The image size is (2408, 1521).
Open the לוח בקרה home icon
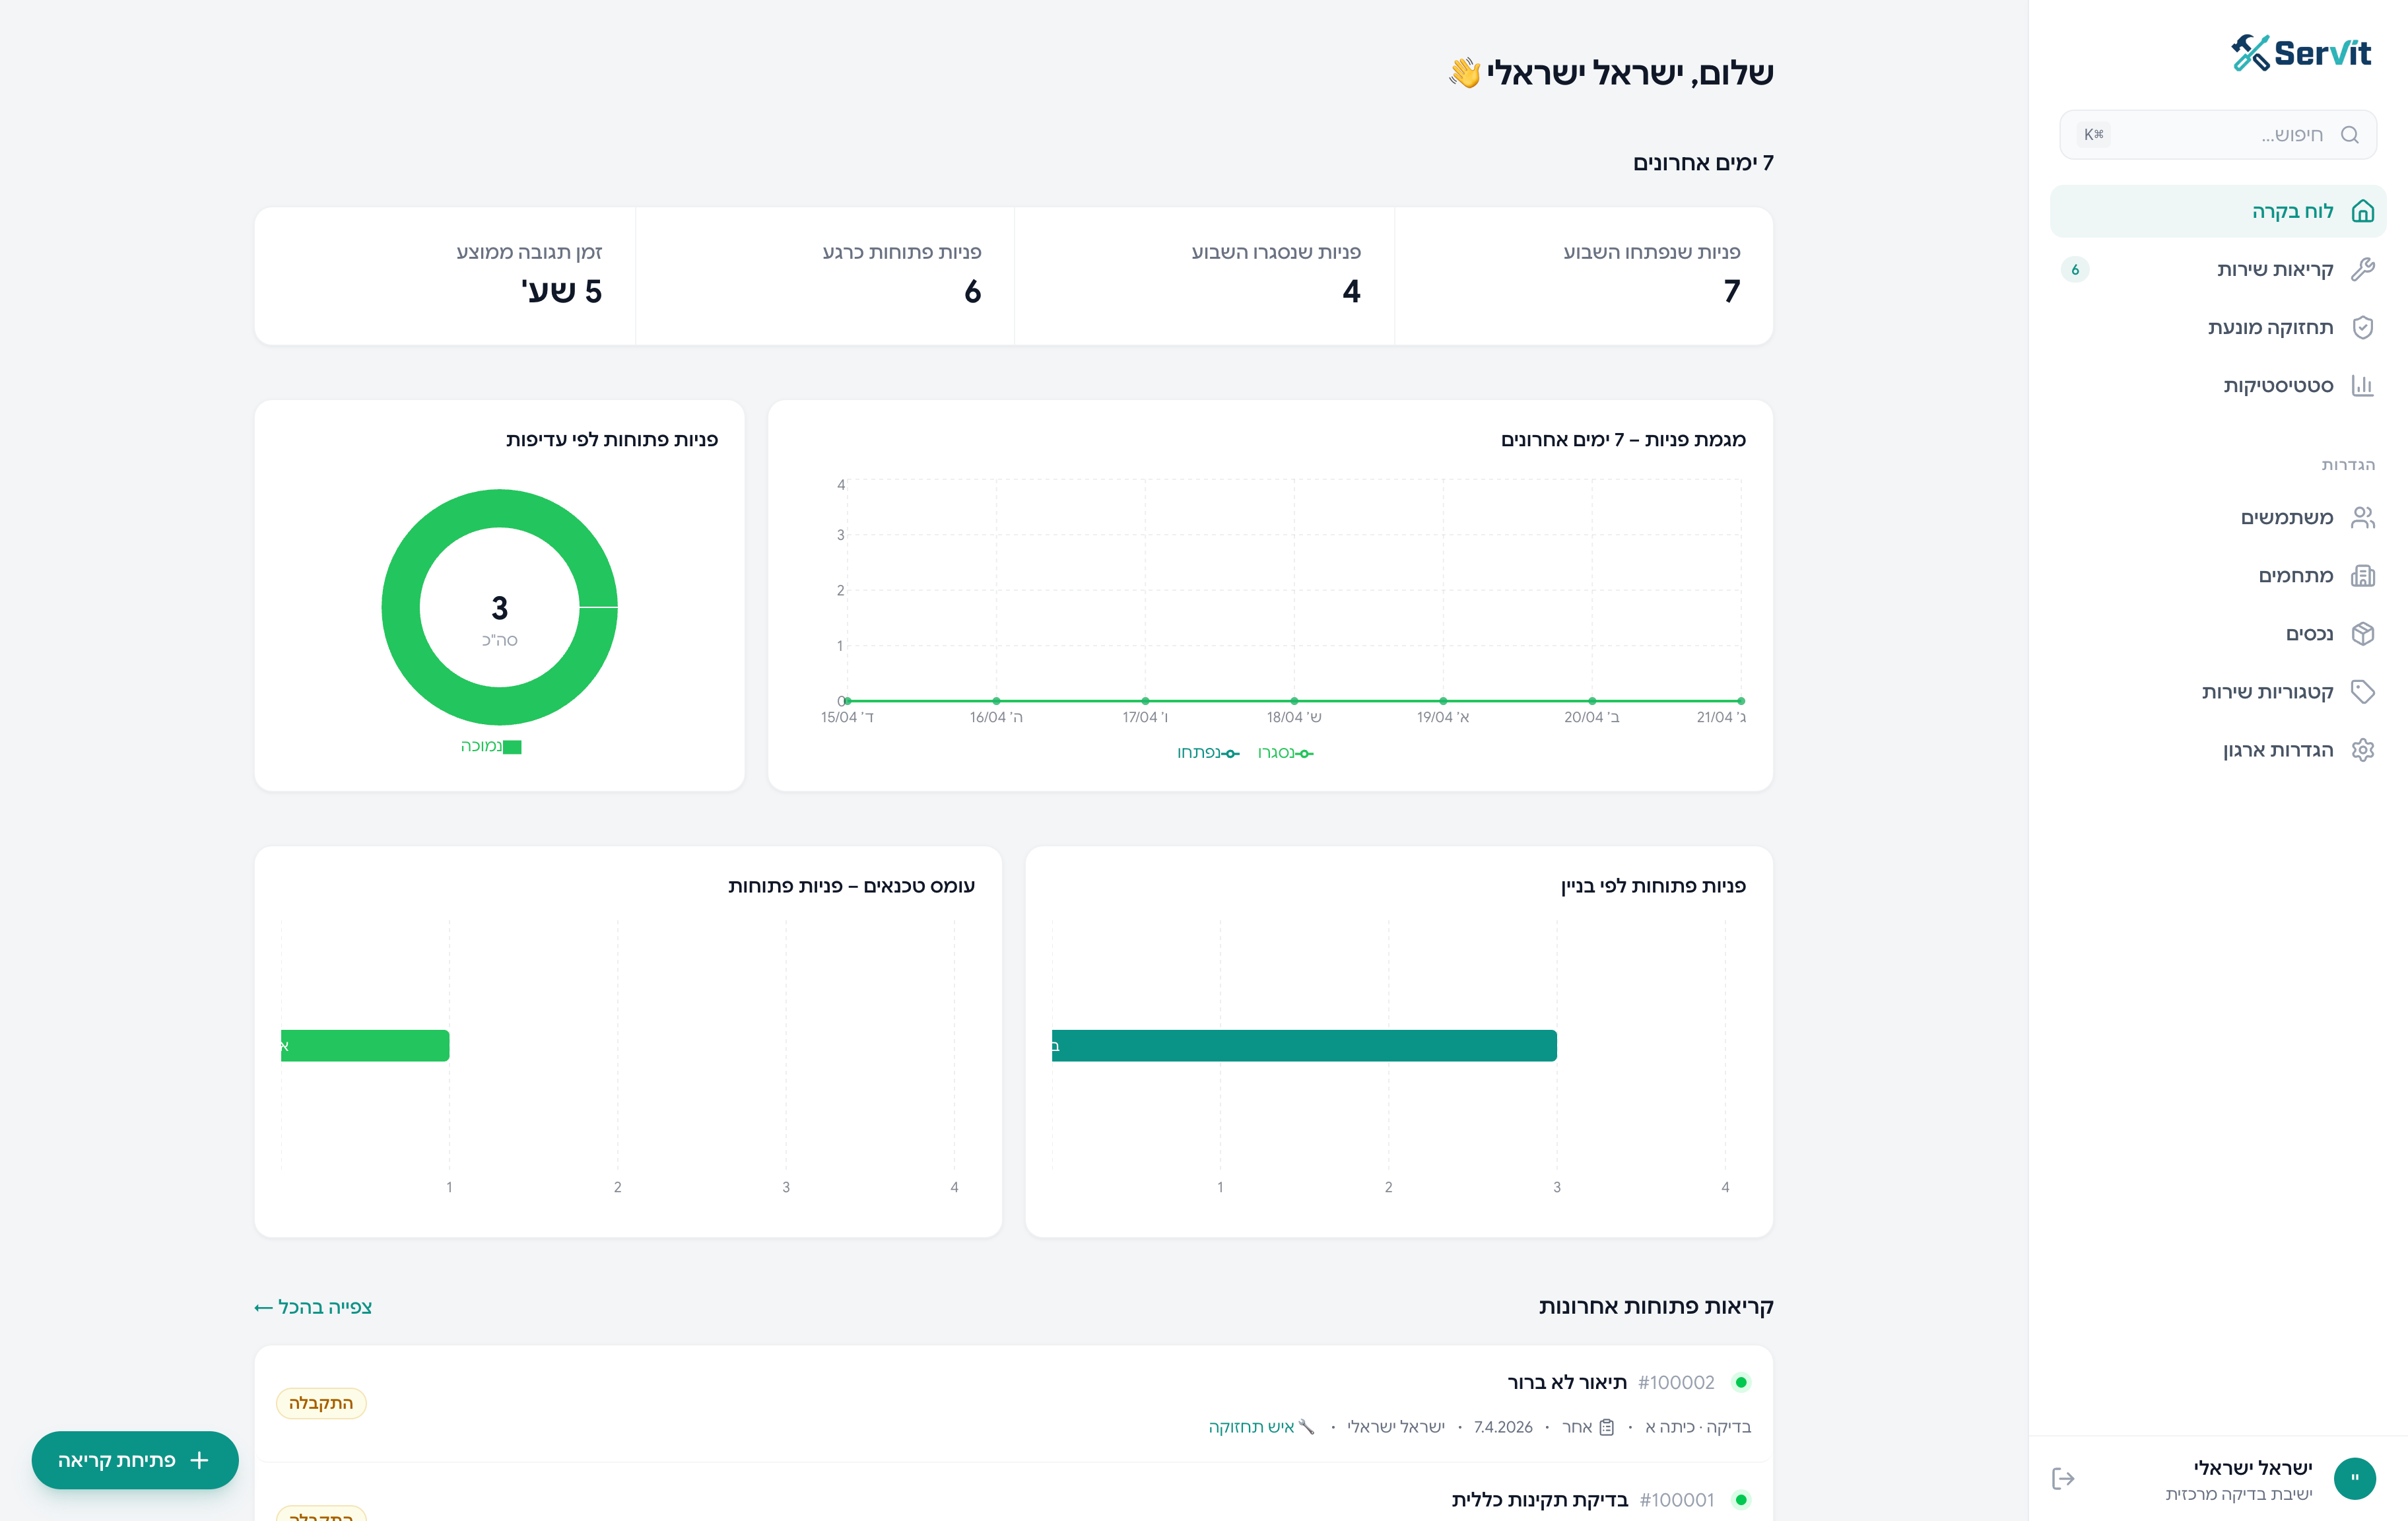pos(2362,211)
